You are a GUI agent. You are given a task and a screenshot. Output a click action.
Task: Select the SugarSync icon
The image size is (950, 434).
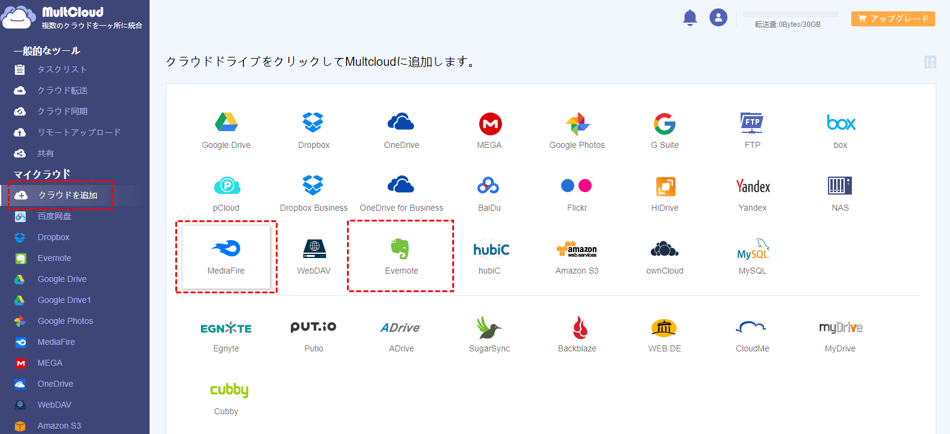(x=489, y=335)
